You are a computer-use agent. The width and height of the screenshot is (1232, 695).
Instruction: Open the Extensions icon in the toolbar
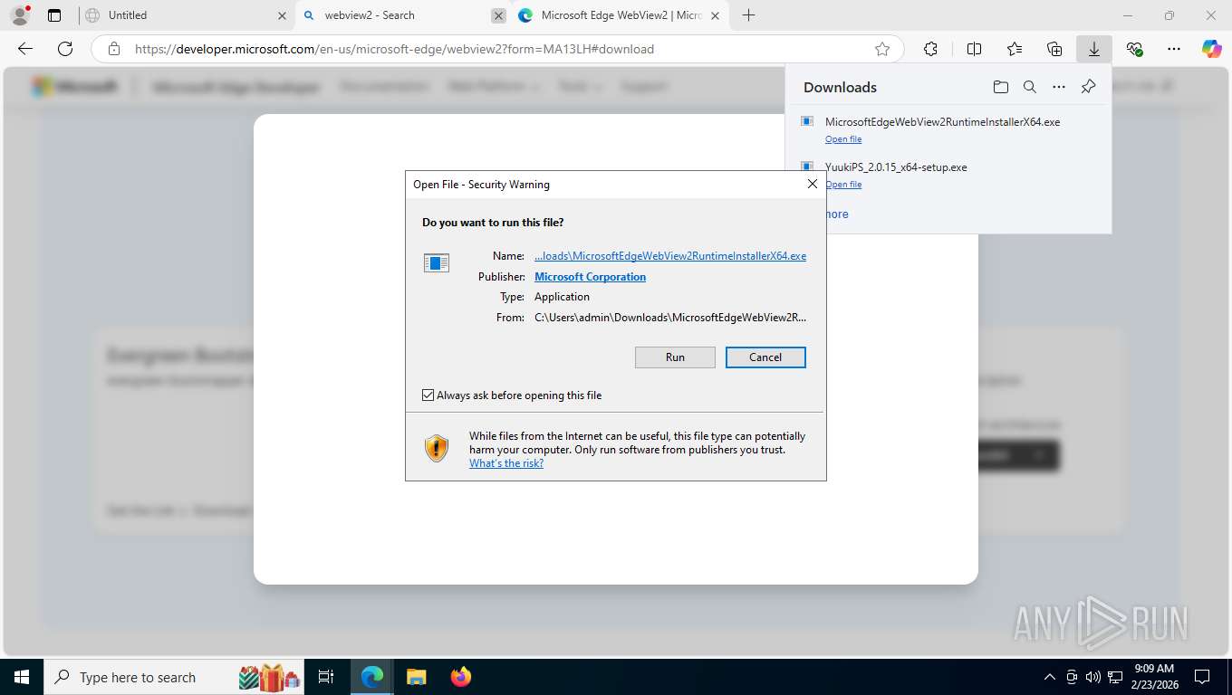(x=930, y=49)
